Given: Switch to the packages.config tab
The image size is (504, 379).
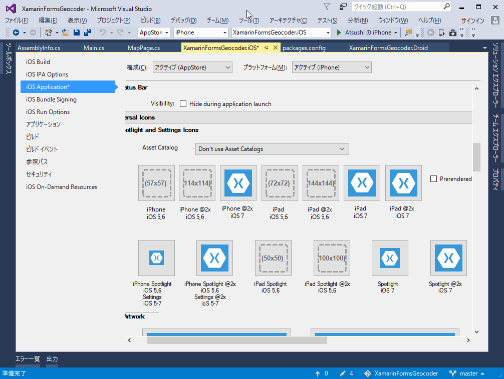Looking at the screenshot, I should [304, 48].
